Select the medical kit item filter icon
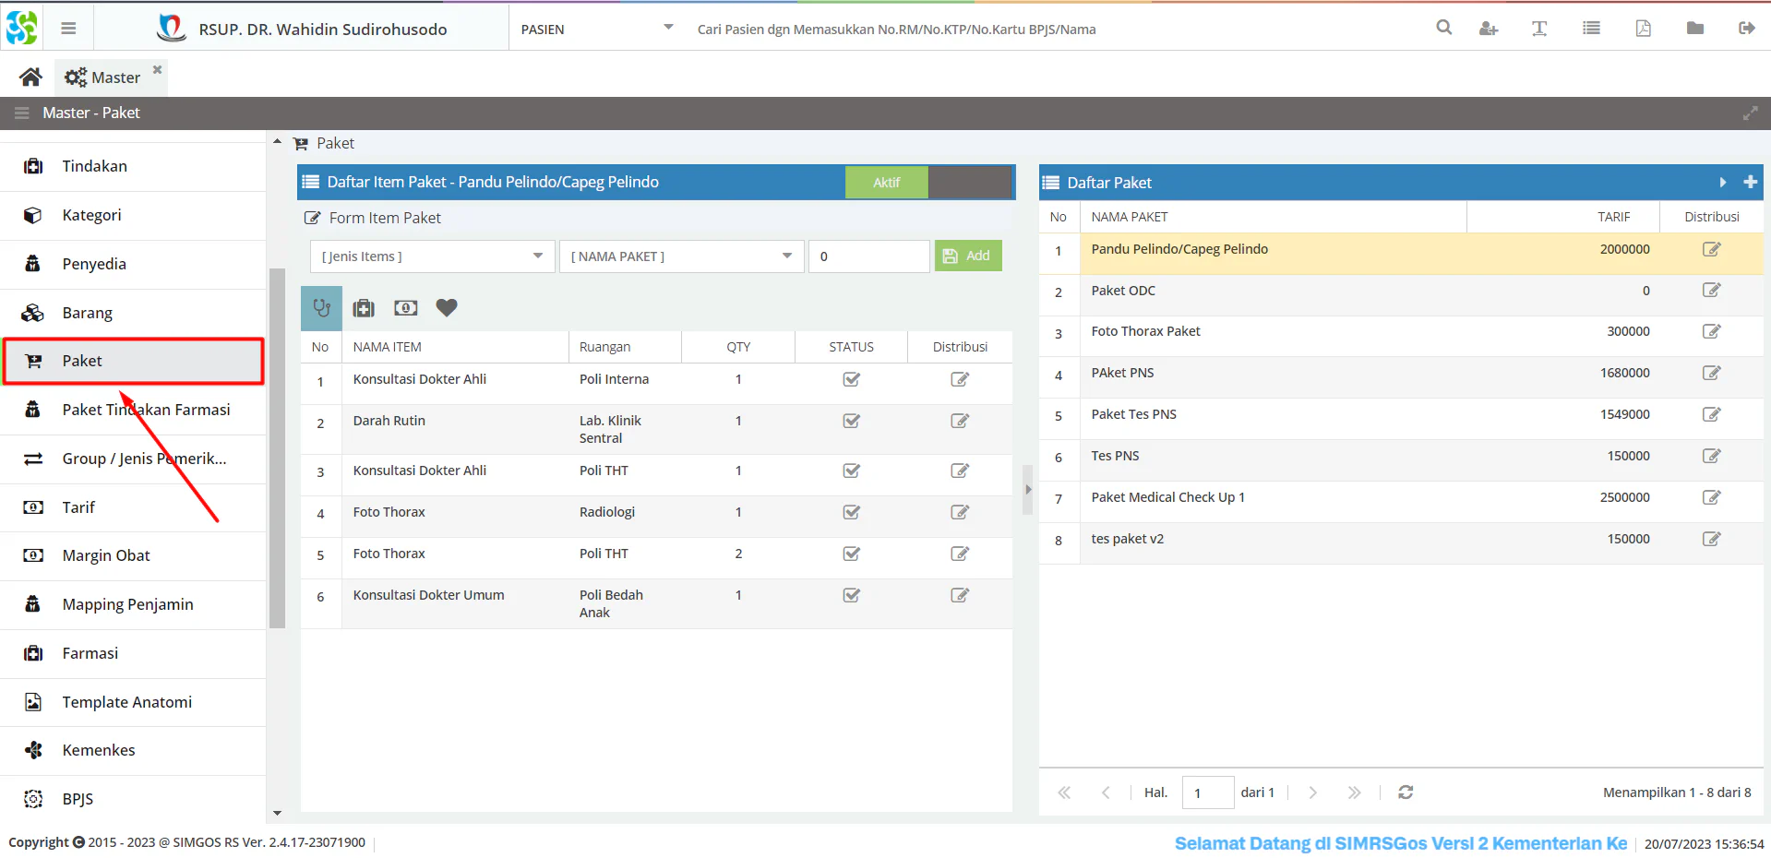1771x858 pixels. (364, 308)
